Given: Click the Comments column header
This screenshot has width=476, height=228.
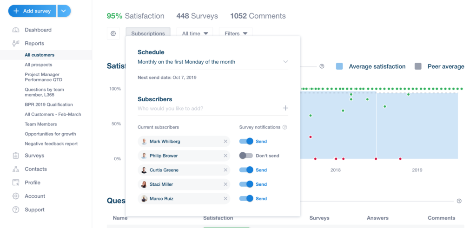Looking at the screenshot, I should pos(442,218).
